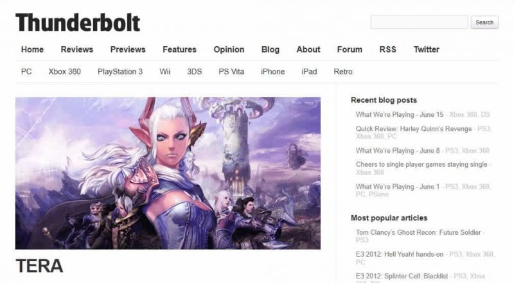Focus the search text field
This screenshot has width=514, height=283.
coord(420,22)
